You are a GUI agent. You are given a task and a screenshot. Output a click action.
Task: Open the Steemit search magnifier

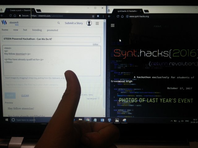coord(58,23)
